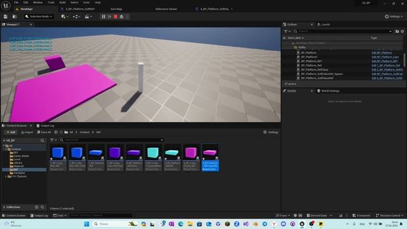The image size is (407, 229).
Task: Open play options three-dot menu
Action: (127, 17)
